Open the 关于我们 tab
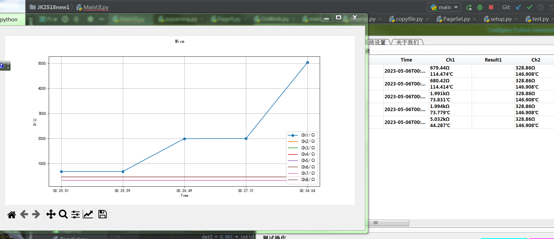Image resolution: width=554 pixels, height=239 pixels. (x=407, y=42)
